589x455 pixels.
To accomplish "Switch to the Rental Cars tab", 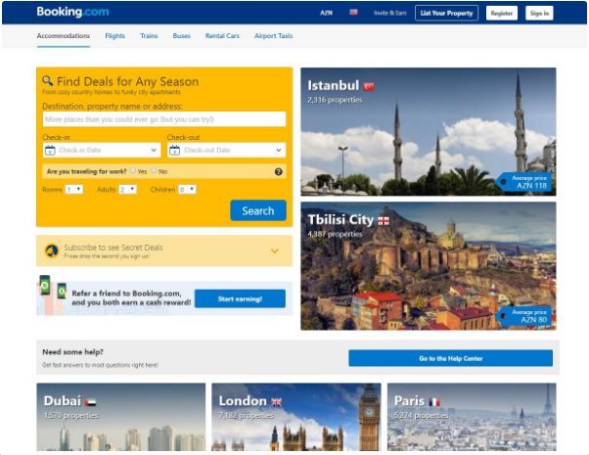I will coord(222,35).
